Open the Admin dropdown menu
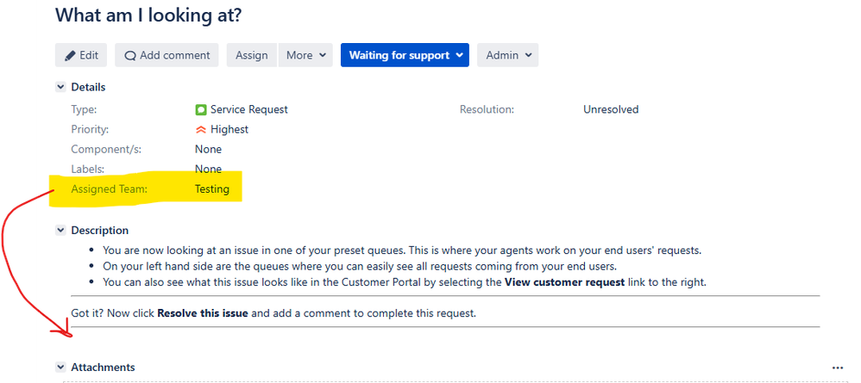861x383 pixels. pyautogui.click(x=507, y=55)
